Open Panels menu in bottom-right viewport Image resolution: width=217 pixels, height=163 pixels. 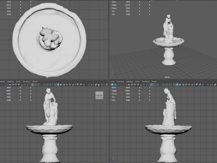[x=154, y=81]
